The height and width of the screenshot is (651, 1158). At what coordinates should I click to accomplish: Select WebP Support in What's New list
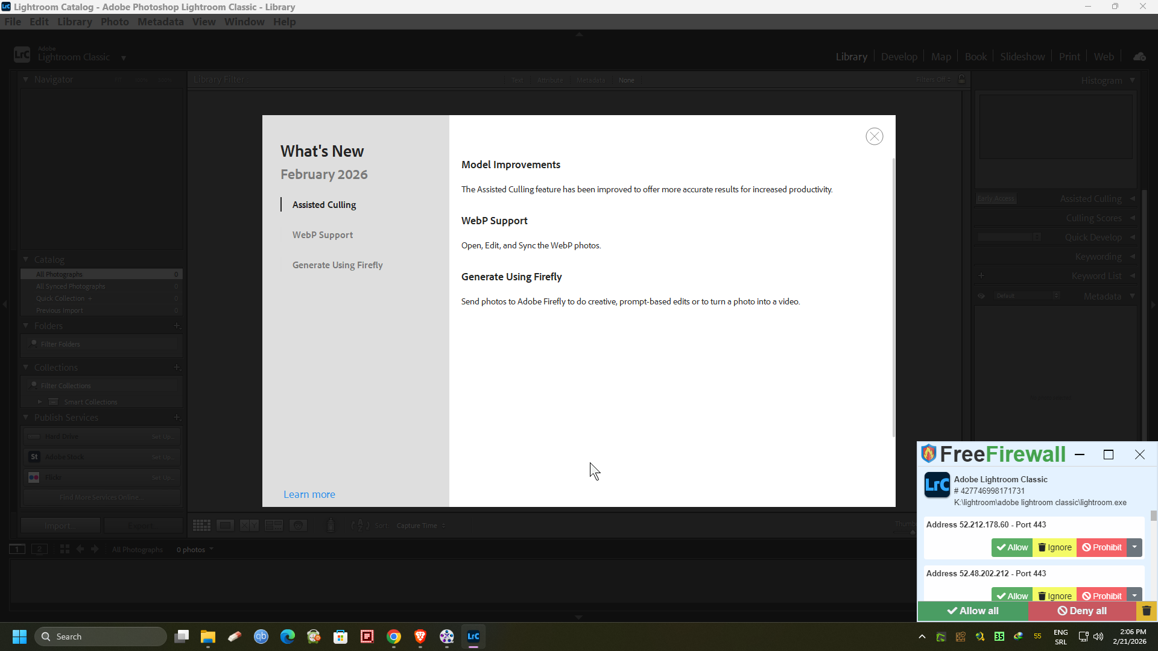pos(323,235)
